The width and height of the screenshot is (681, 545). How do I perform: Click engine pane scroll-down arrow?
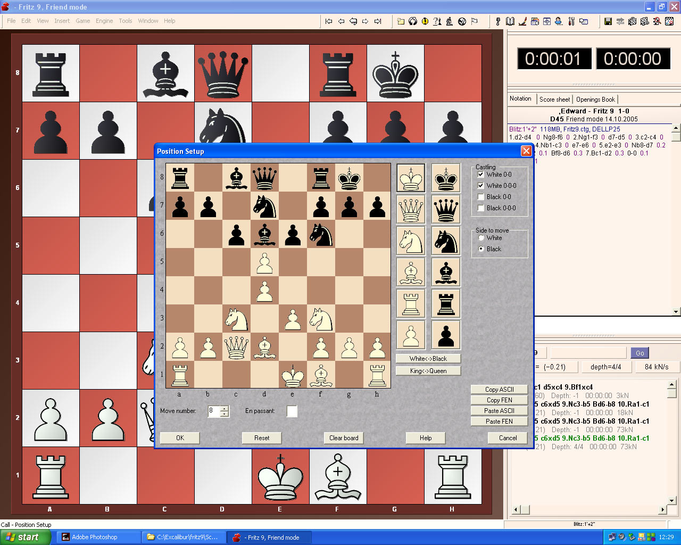(671, 501)
